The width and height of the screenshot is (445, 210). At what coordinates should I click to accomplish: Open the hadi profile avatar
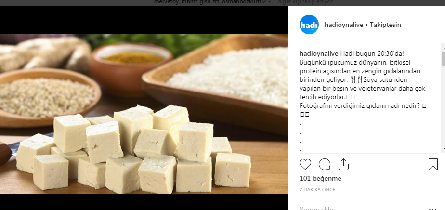coord(309,25)
